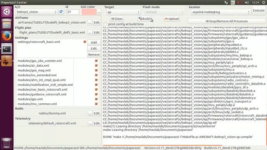Toggle print config at build time
The image size is (267, 150).
click(x=105, y=24)
